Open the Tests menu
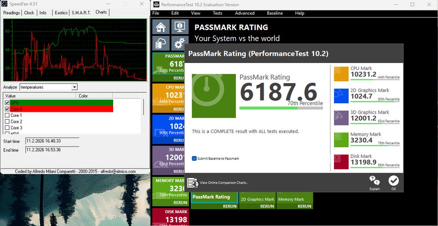Screen dimensions: 438x226 coord(217,13)
